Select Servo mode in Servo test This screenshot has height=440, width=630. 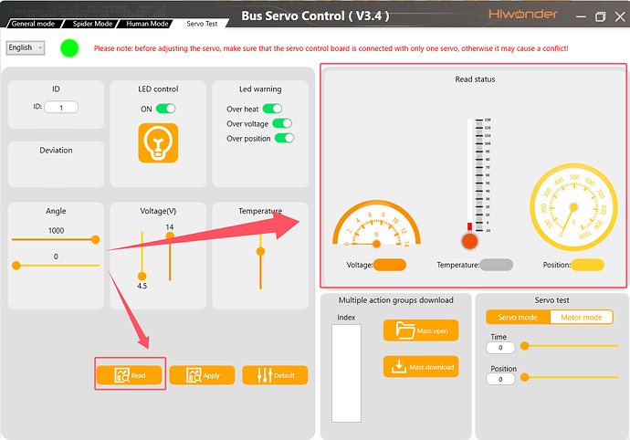point(518,317)
